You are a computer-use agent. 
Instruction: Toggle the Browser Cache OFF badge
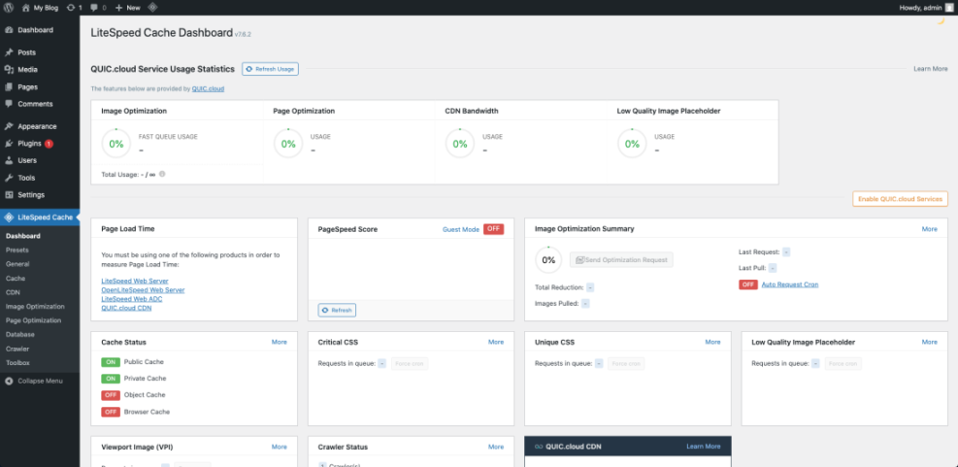(x=111, y=412)
